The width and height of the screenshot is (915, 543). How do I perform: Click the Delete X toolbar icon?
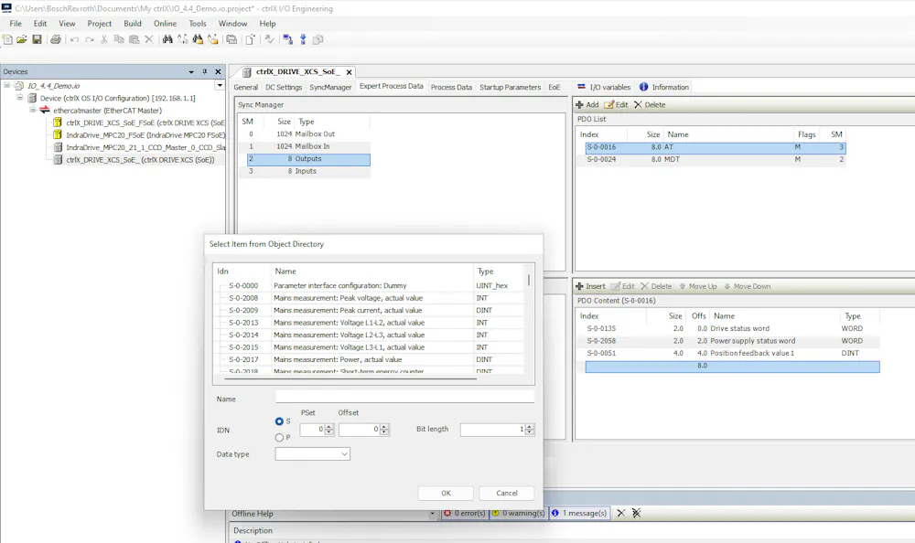149,39
